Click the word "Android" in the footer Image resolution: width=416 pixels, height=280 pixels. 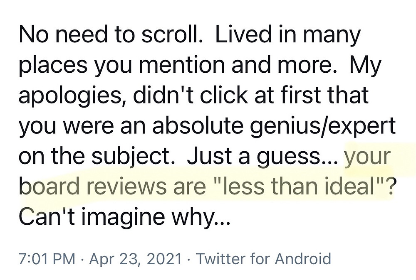pyautogui.click(x=303, y=259)
